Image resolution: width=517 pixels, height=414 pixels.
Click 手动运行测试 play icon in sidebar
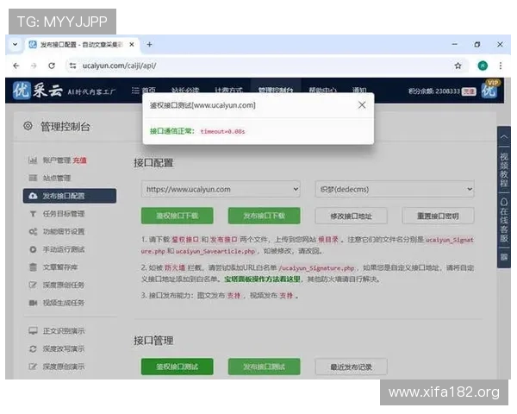(33, 249)
